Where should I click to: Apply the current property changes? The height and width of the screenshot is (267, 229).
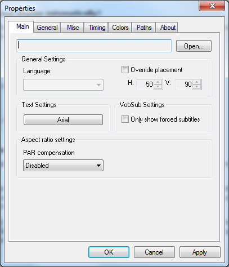200,252
